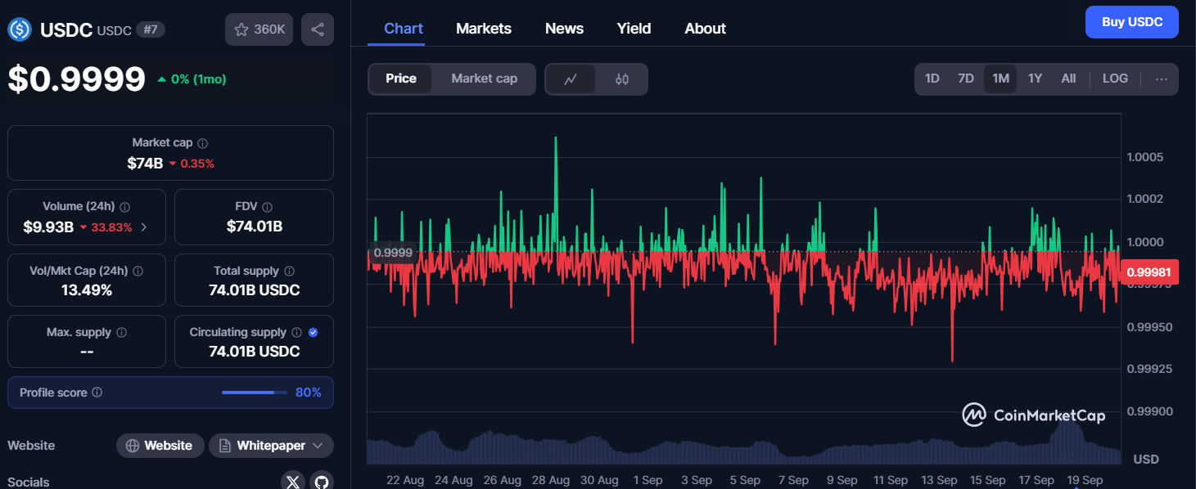Expand Volume (24h) details chevron
Image resolution: width=1196 pixels, height=489 pixels.
pos(144,227)
